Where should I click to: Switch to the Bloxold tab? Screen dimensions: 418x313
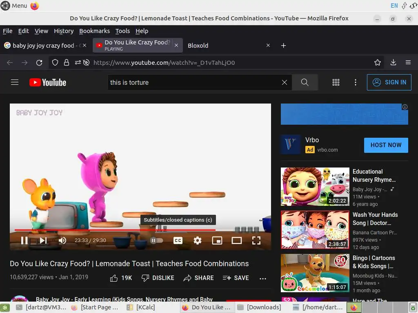click(227, 46)
